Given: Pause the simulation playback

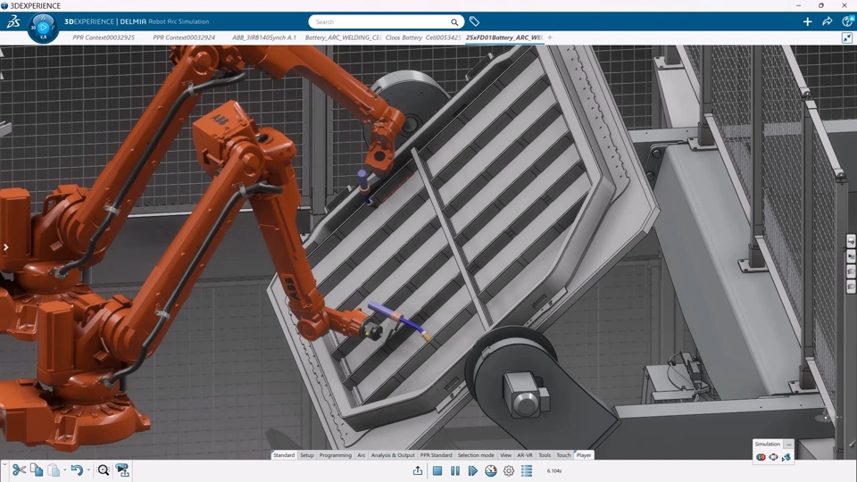Looking at the screenshot, I should [x=454, y=470].
